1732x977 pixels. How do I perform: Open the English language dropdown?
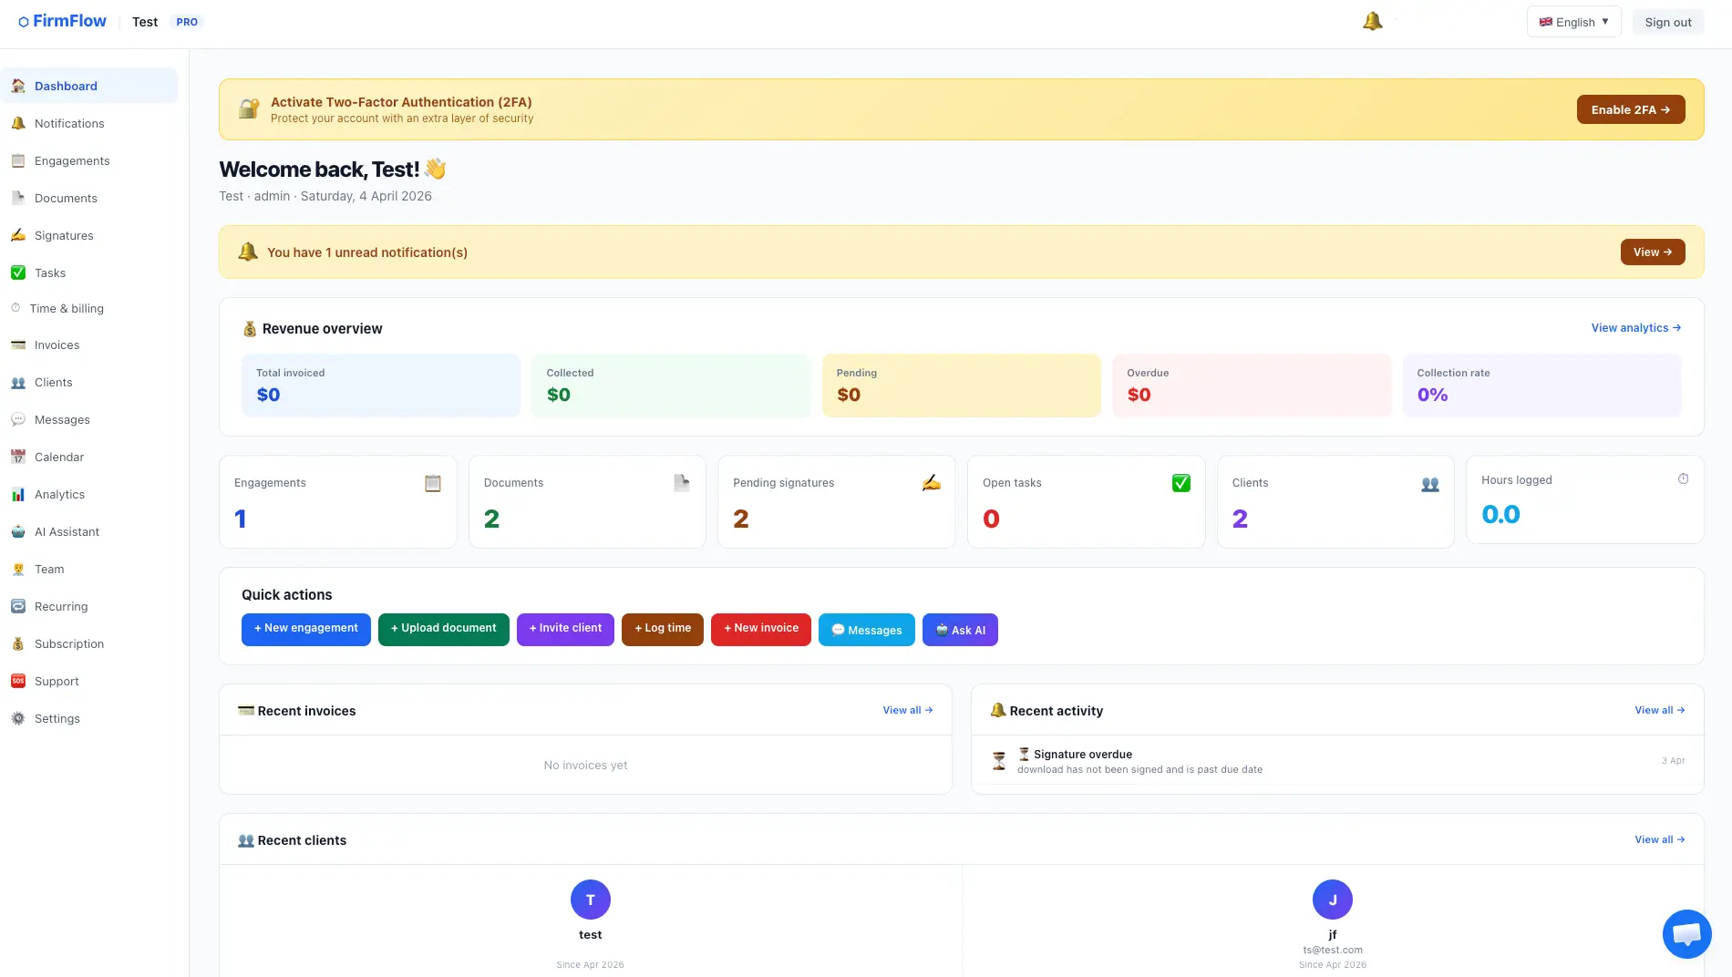point(1573,21)
